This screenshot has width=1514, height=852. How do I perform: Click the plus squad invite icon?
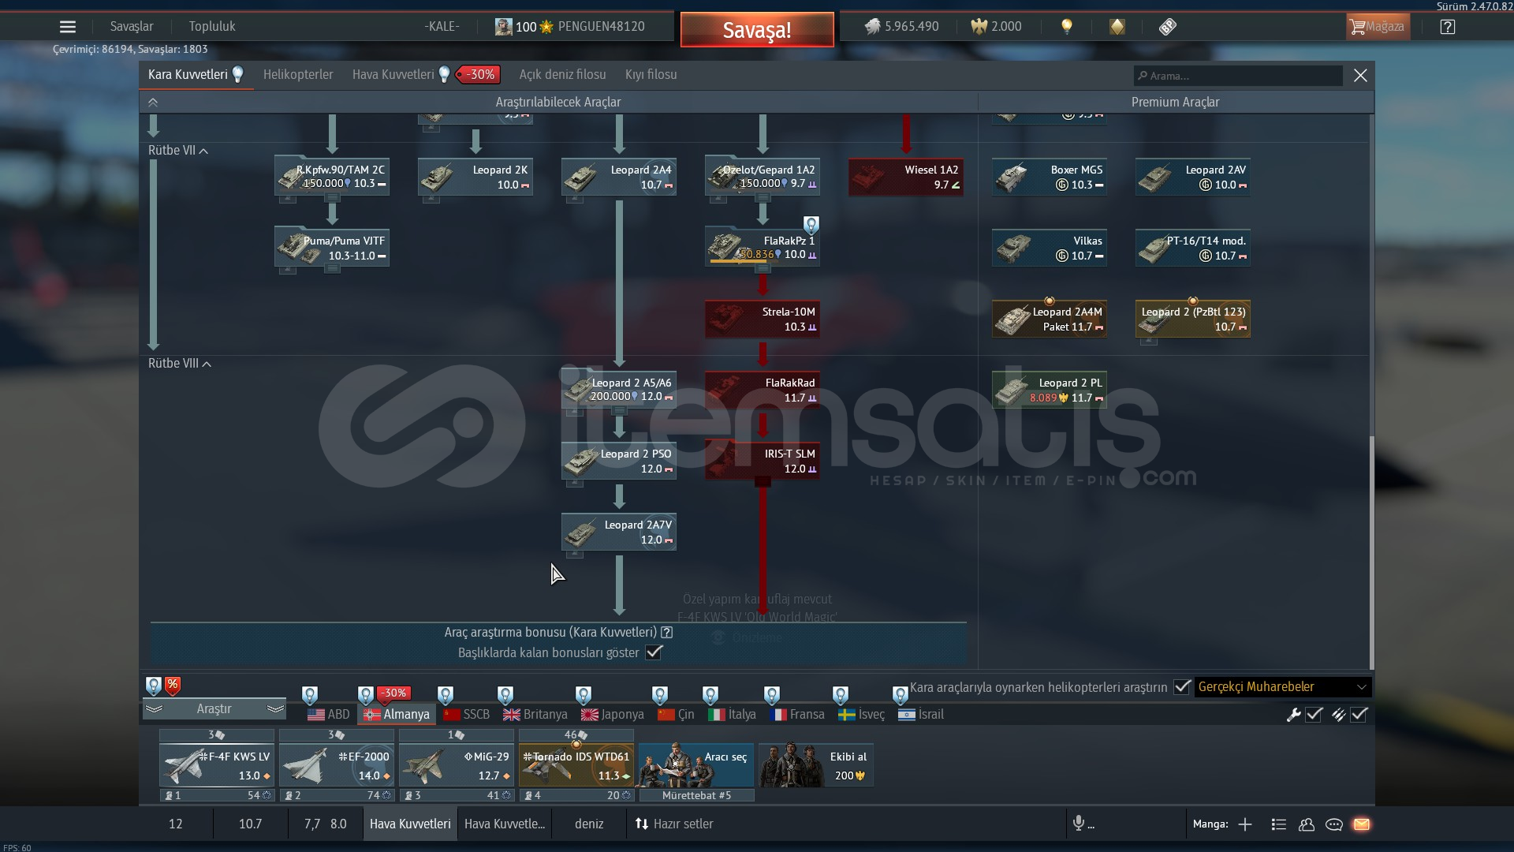tap(1245, 824)
